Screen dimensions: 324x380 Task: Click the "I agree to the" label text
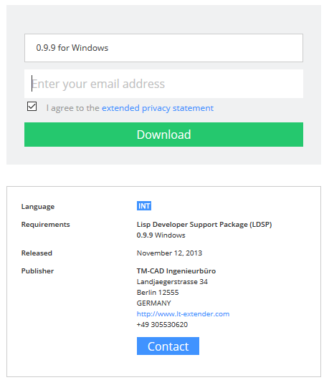(x=73, y=108)
